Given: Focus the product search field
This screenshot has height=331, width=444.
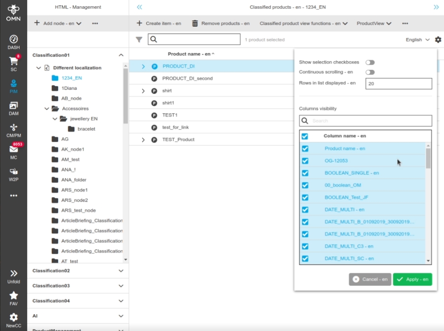Looking at the screenshot, I should [194, 40].
